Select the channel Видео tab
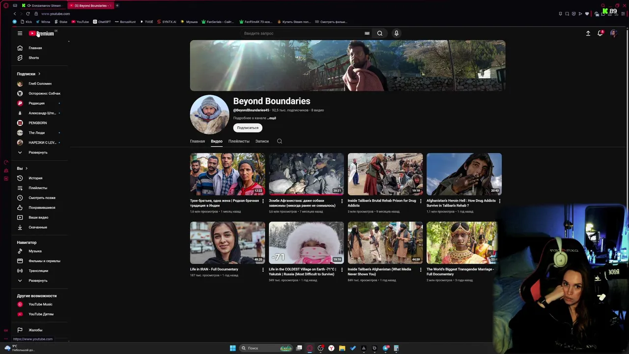Image resolution: width=629 pixels, height=354 pixels. coord(217,141)
